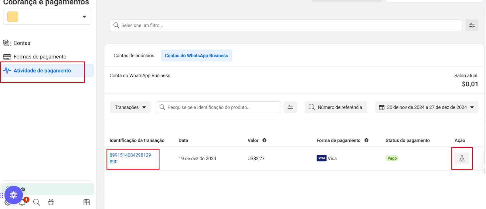This screenshot has width=486, height=209.
Task: Open the filter options beside the product search
Action: tap(290, 107)
